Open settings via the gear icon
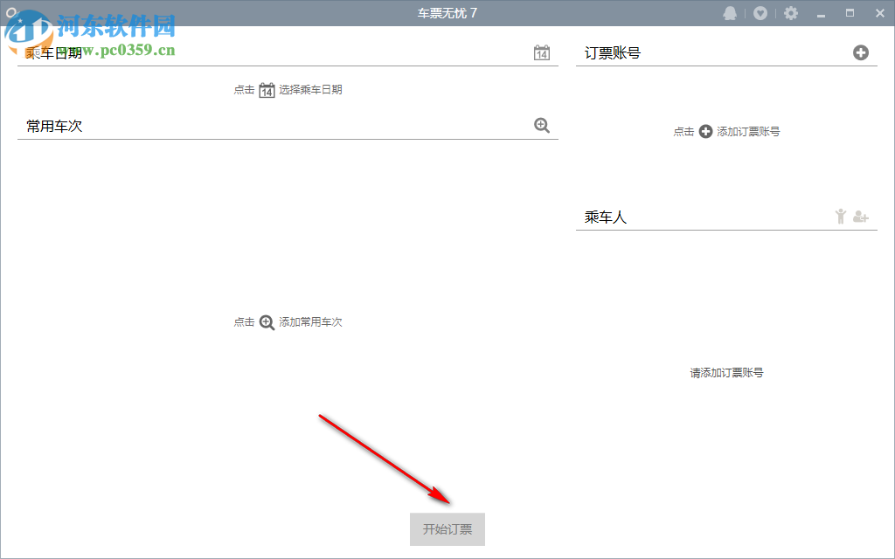 (x=790, y=12)
